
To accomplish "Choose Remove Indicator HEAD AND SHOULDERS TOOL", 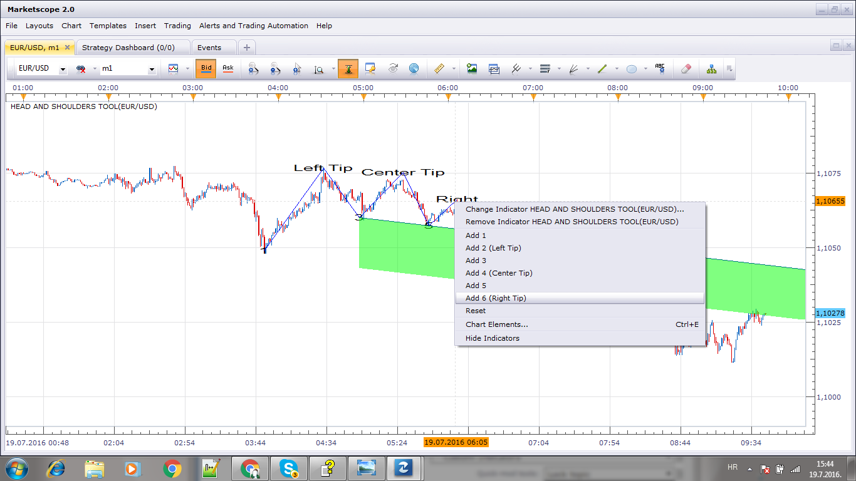I will [x=580, y=222].
